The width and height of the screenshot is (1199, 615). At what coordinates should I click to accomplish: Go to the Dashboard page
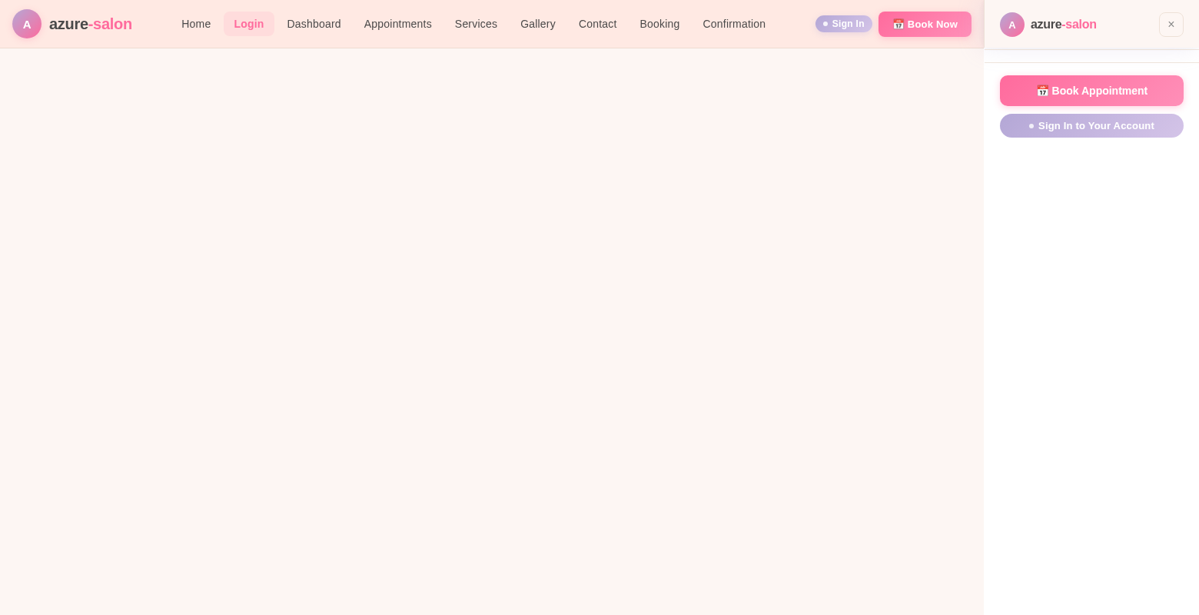[x=314, y=24]
